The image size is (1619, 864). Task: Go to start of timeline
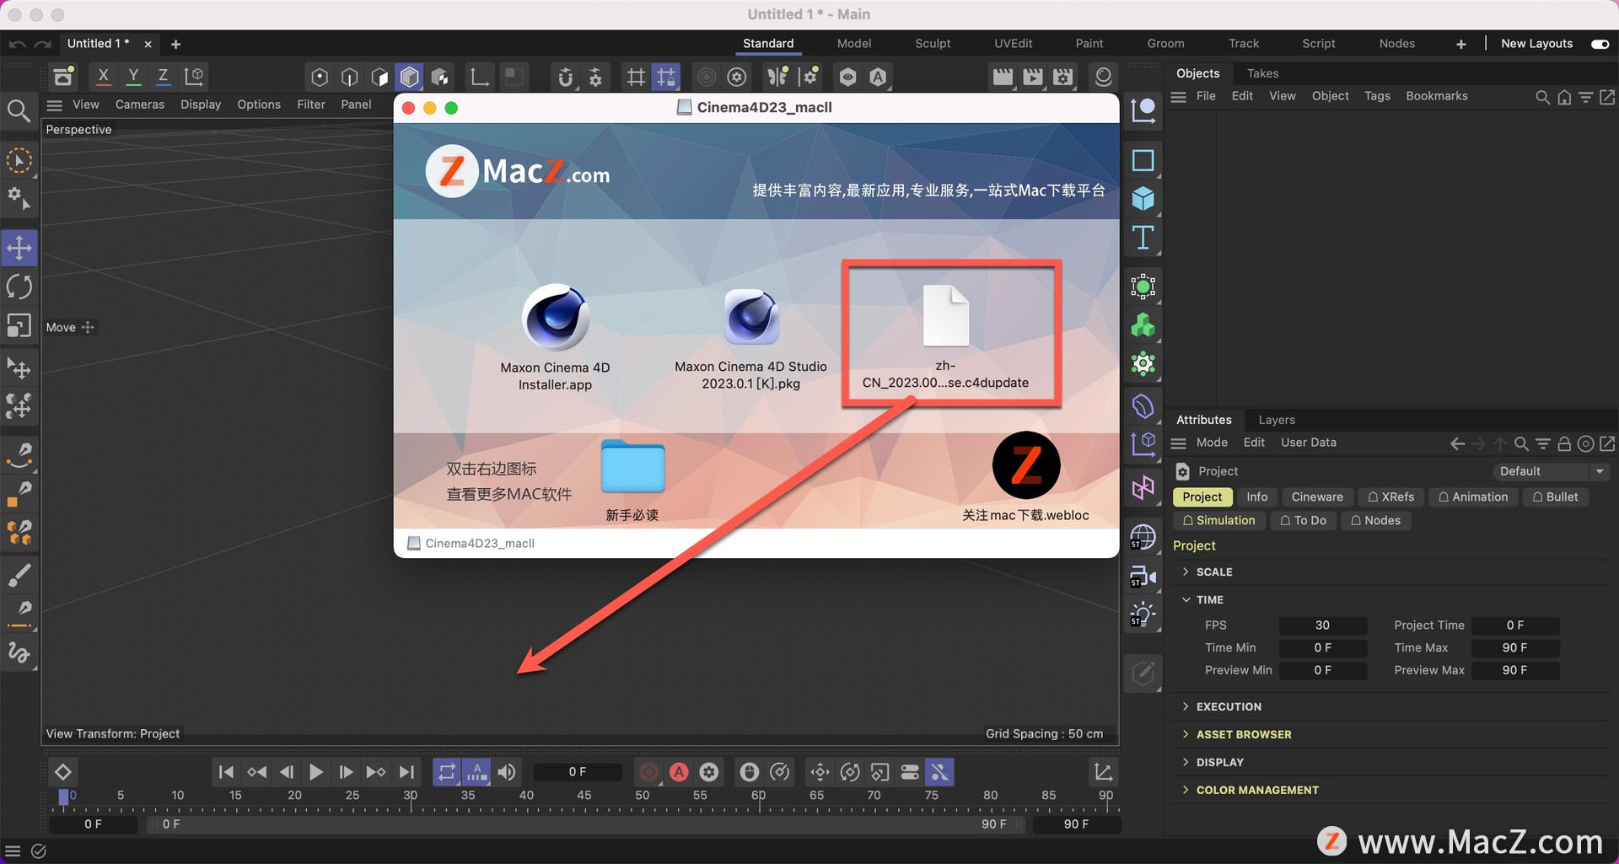click(x=226, y=772)
